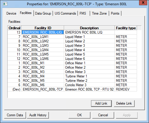The image size is (149, 123).
Task: Switch to the Time Zone tab
Action: click(99, 13)
